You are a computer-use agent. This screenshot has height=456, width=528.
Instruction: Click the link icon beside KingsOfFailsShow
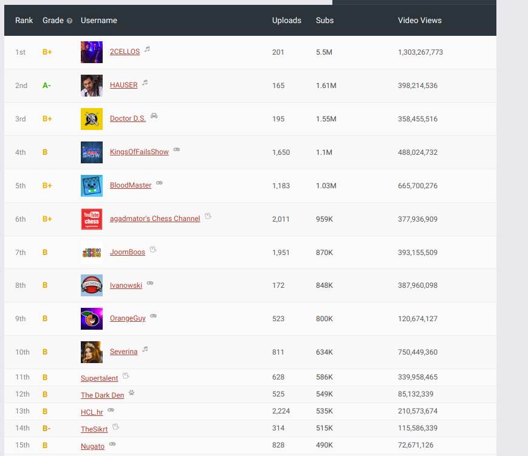tap(176, 149)
